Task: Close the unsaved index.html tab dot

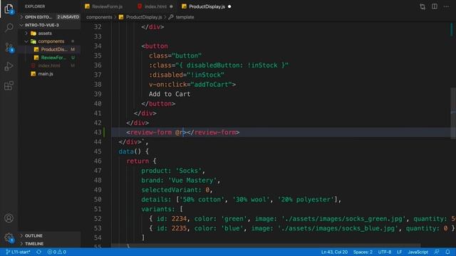Action: pyautogui.click(x=171, y=6)
